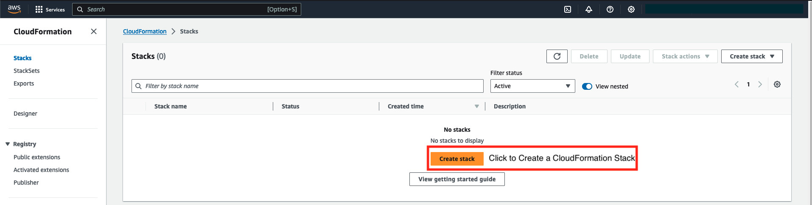Sort by Created time arrow
812x205 pixels.
[477, 106]
